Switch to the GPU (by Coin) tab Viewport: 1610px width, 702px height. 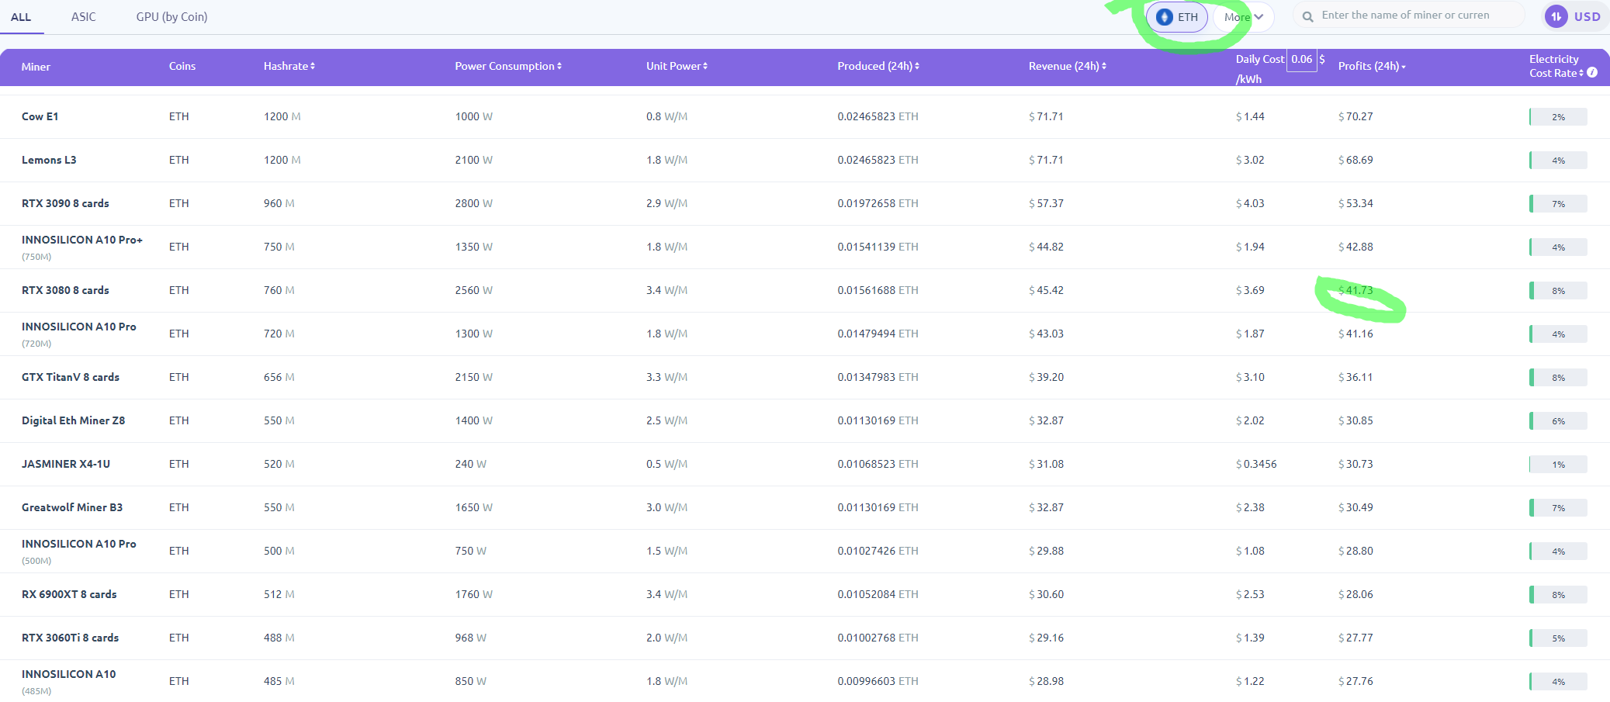tap(171, 17)
